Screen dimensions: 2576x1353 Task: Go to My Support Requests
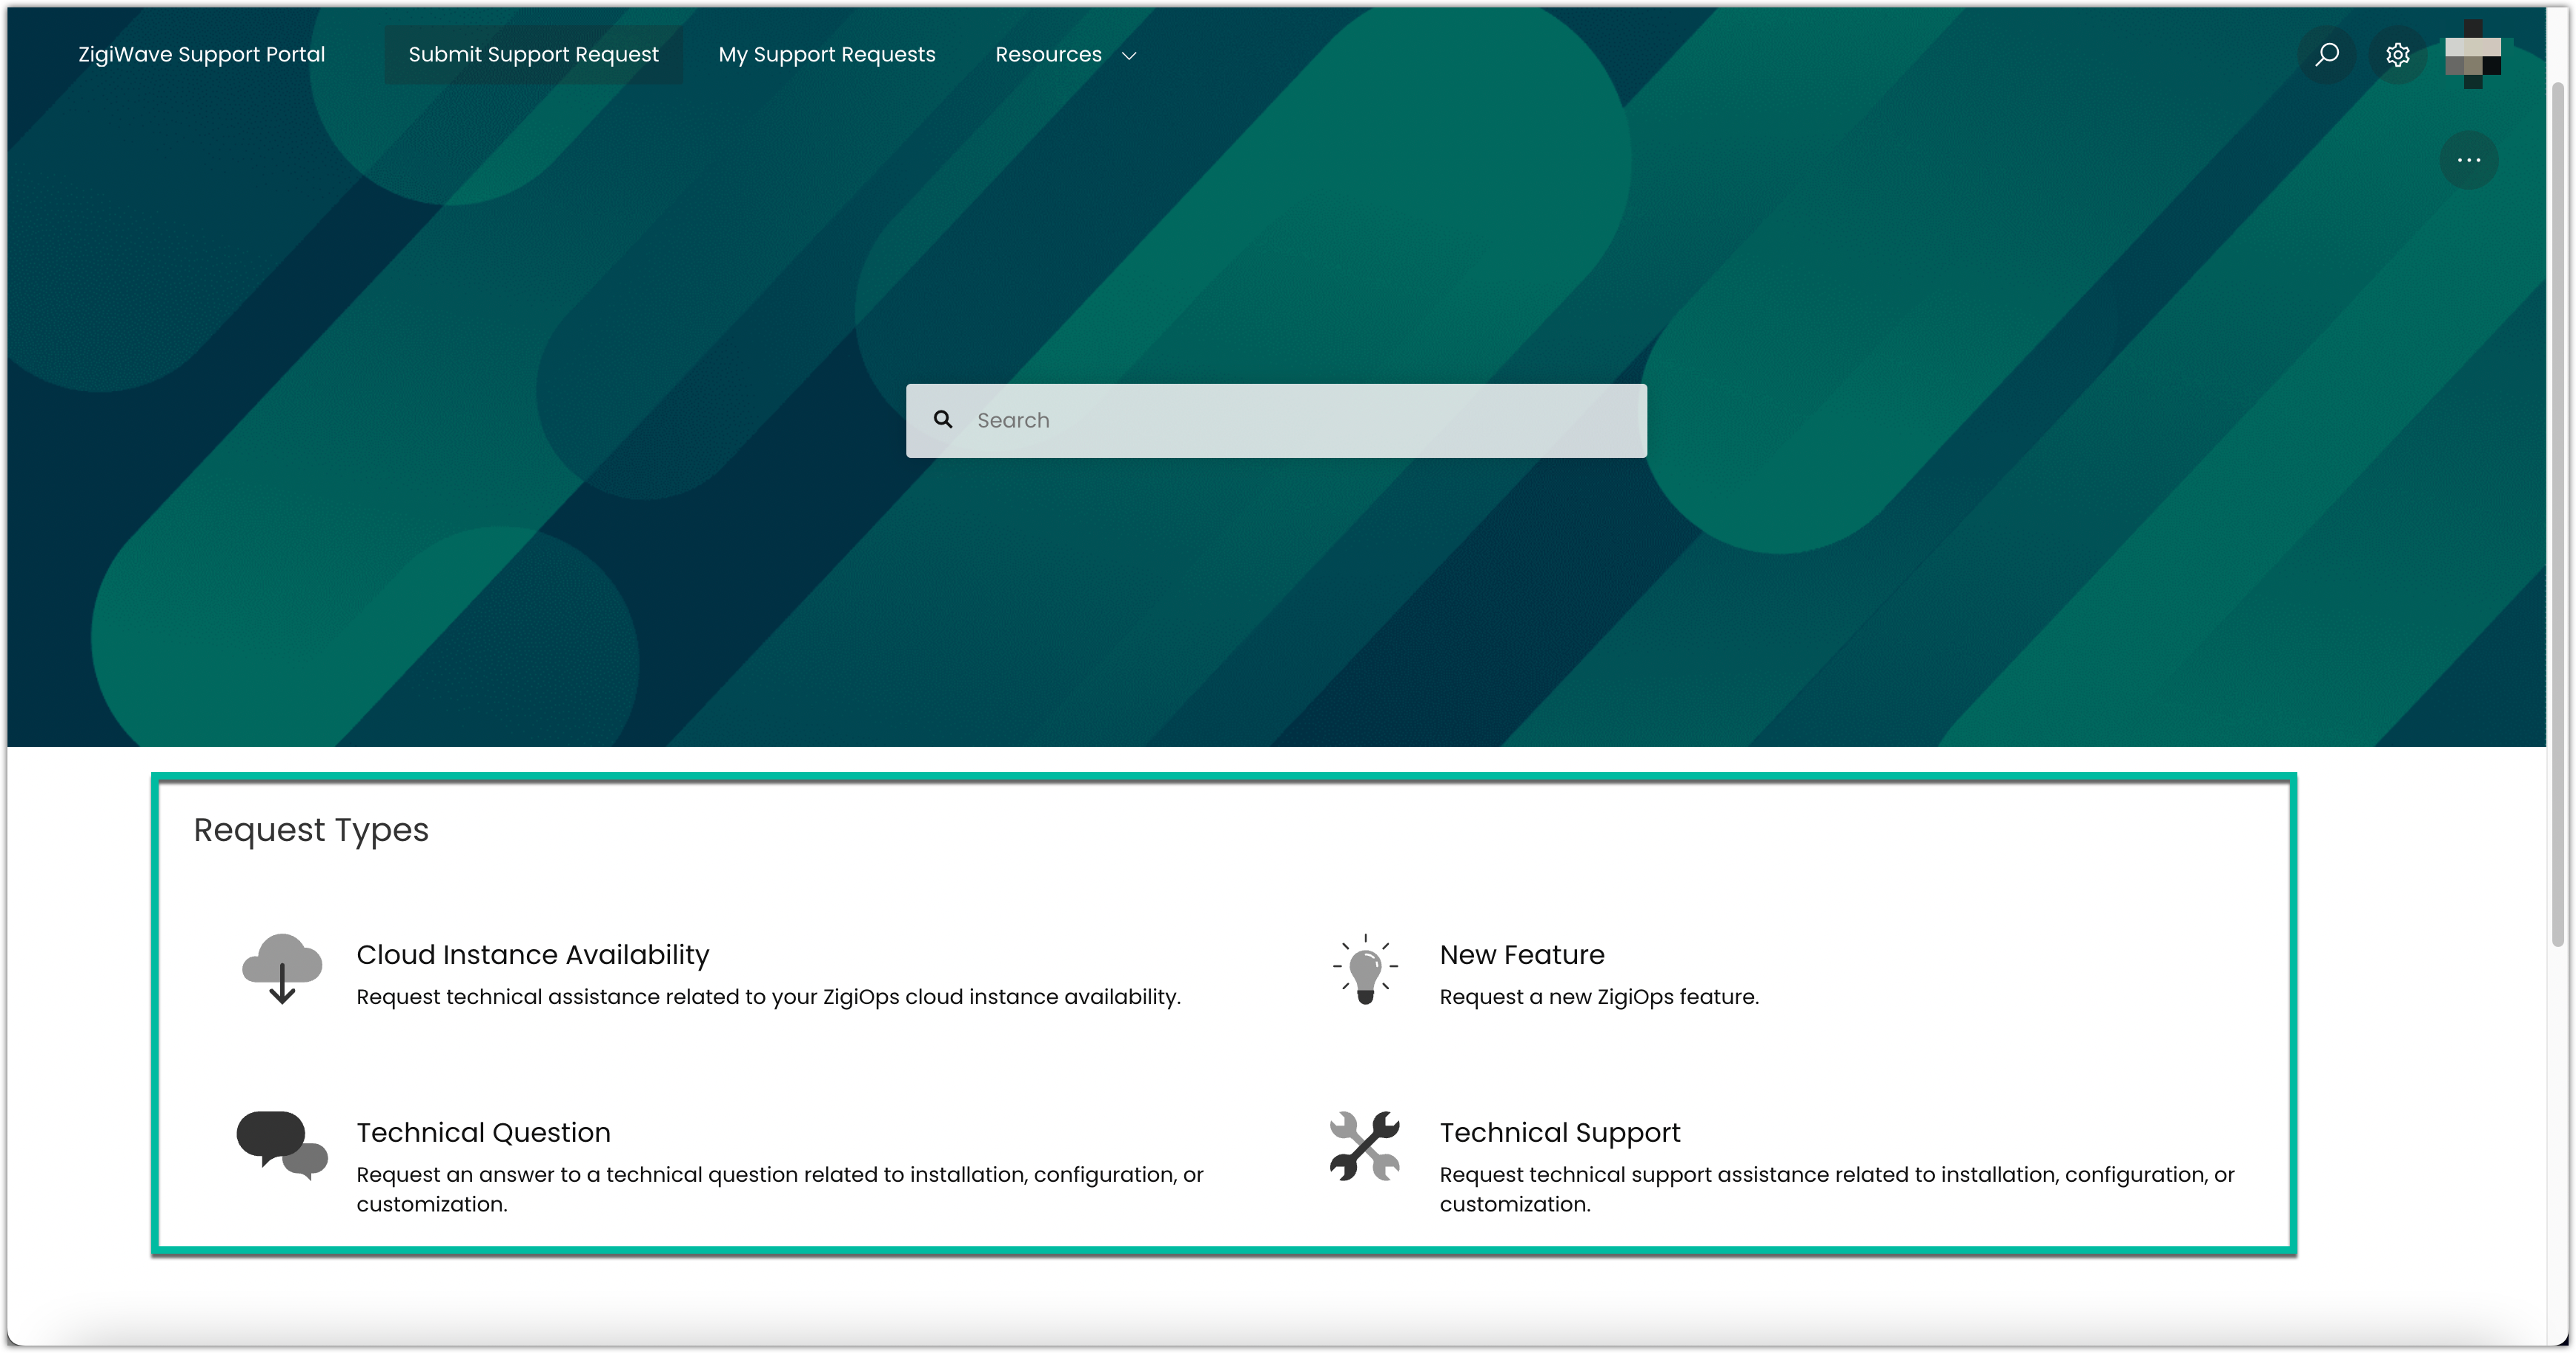click(x=826, y=55)
